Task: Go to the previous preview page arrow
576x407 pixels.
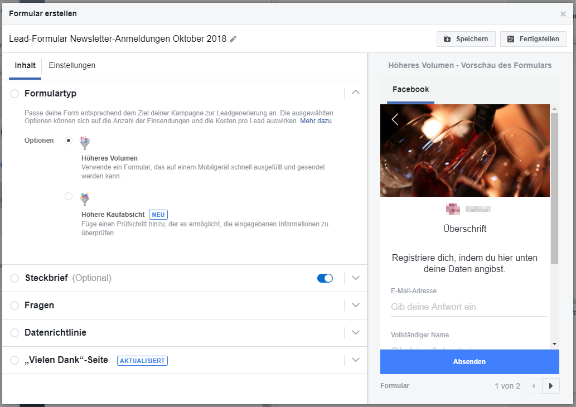Action: (534, 386)
